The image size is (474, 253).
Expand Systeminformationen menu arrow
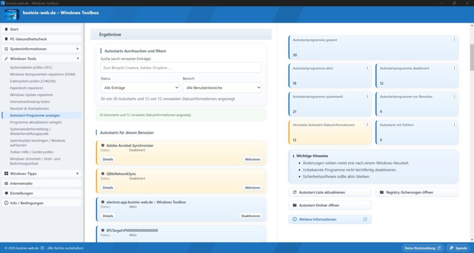click(x=77, y=49)
